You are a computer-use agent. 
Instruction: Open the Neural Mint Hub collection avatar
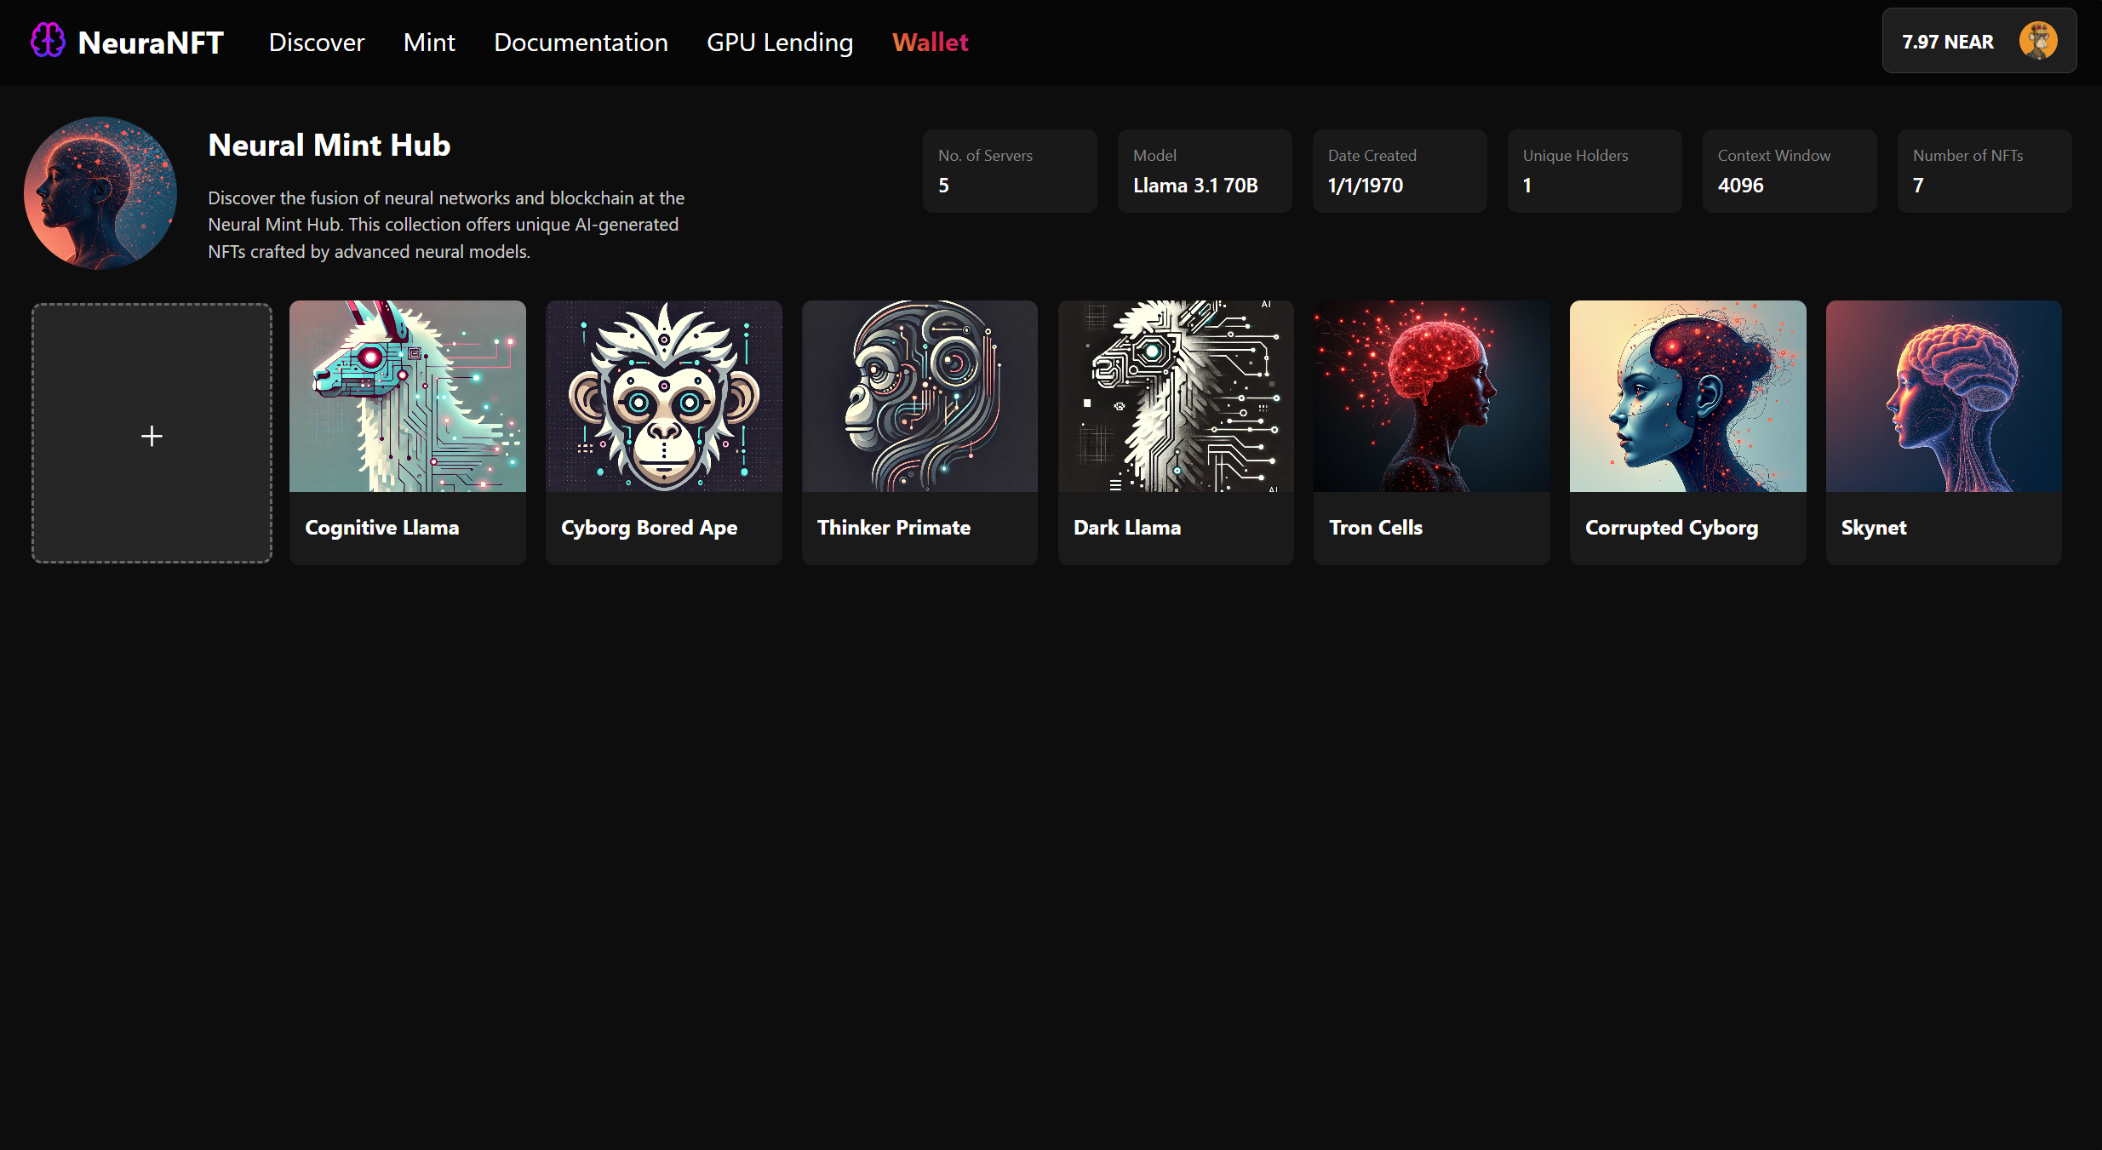point(100,193)
